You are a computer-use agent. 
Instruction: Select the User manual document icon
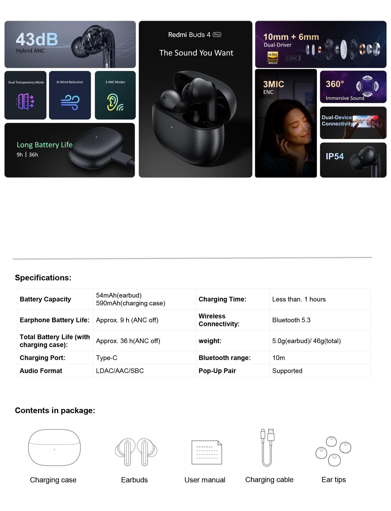click(207, 452)
